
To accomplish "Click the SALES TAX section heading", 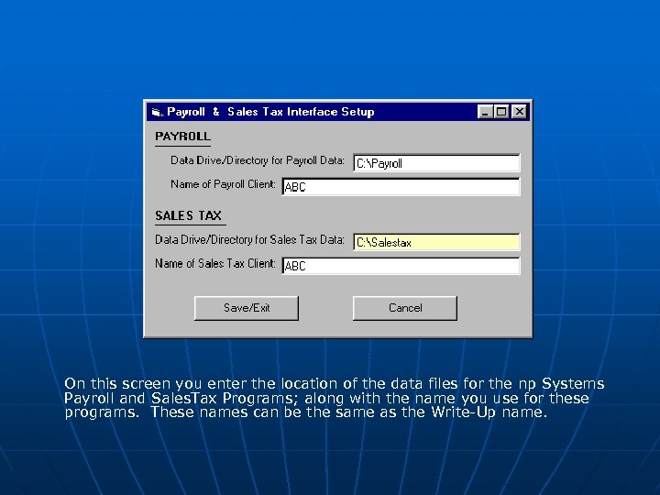I will [x=188, y=215].
